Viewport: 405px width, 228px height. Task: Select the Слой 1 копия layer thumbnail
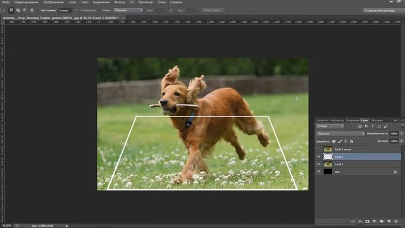(328, 149)
